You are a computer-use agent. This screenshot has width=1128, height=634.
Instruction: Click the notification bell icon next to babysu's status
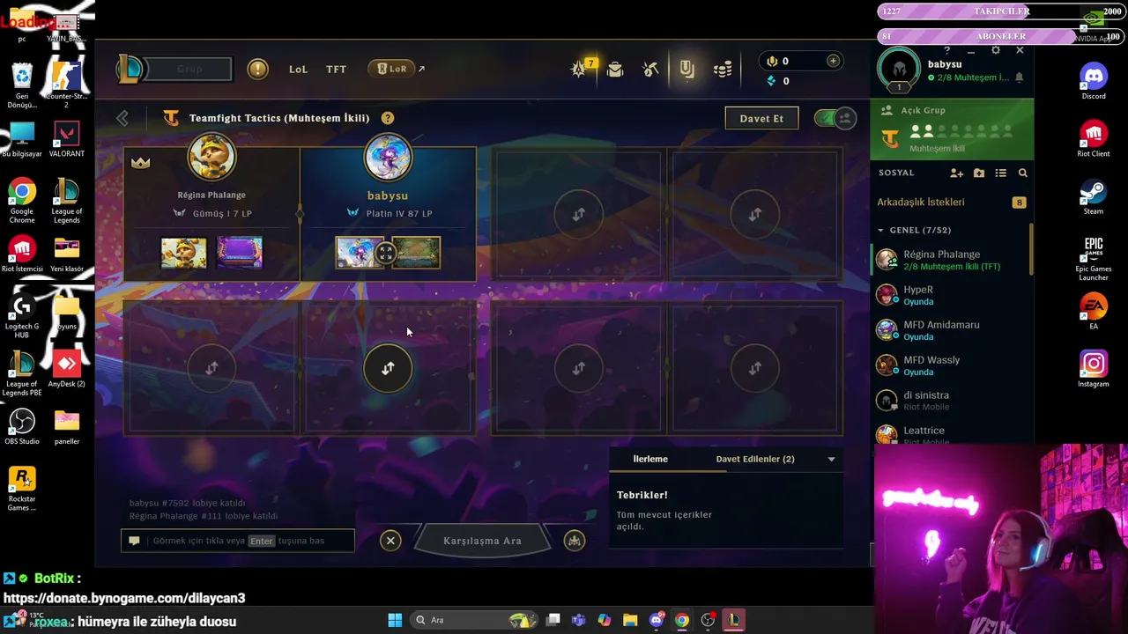coord(1020,77)
